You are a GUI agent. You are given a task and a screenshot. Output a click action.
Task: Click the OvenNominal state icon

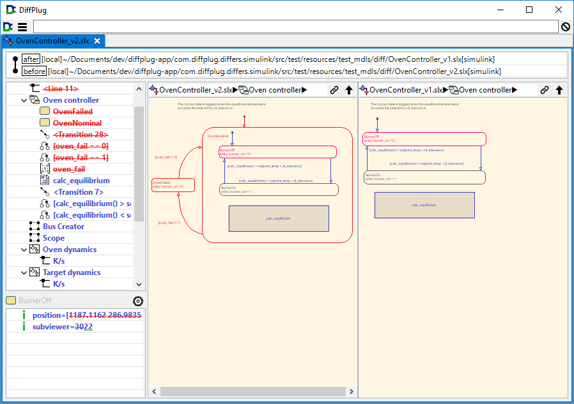tap(45, 123)
